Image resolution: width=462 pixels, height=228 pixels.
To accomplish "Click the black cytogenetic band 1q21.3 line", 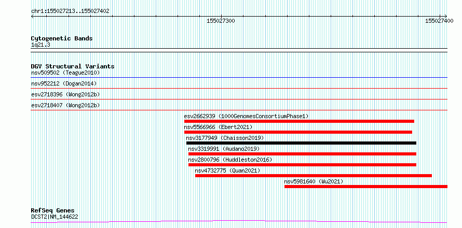I will click(x=239, y=50).
